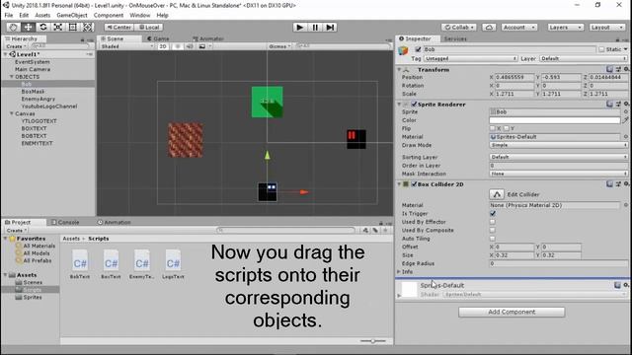The width and height of the screenshot is (632, 355).
Task: Pick color with eyedropper icon
Action: tap(625, 120)
